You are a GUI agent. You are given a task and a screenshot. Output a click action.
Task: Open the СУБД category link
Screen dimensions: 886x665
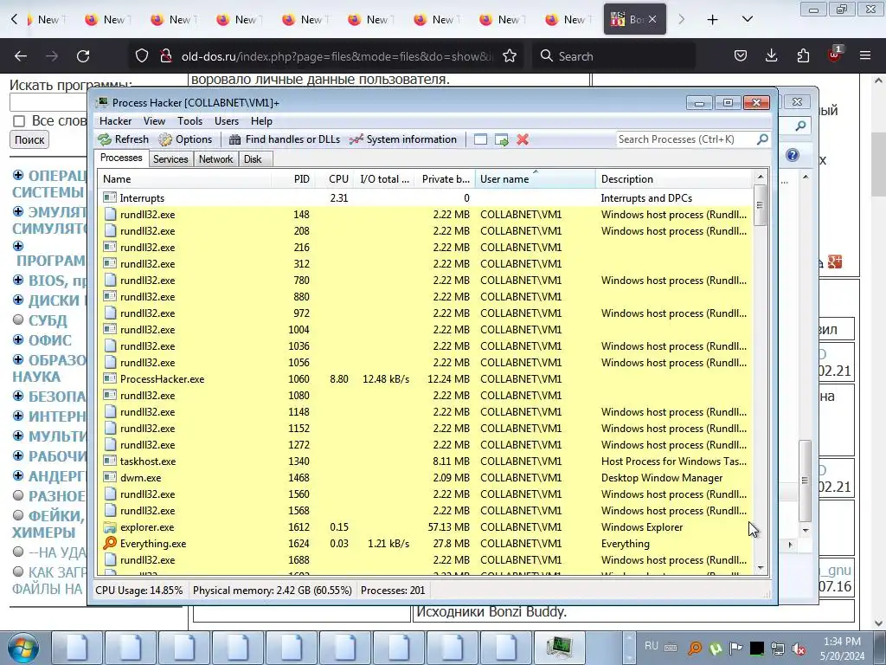click(x=48, y=320)
